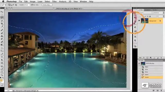The height and width of the screenshot is (92, 165).
Task: Switch to the Channels tab
Action: click(x=148, y=10)
